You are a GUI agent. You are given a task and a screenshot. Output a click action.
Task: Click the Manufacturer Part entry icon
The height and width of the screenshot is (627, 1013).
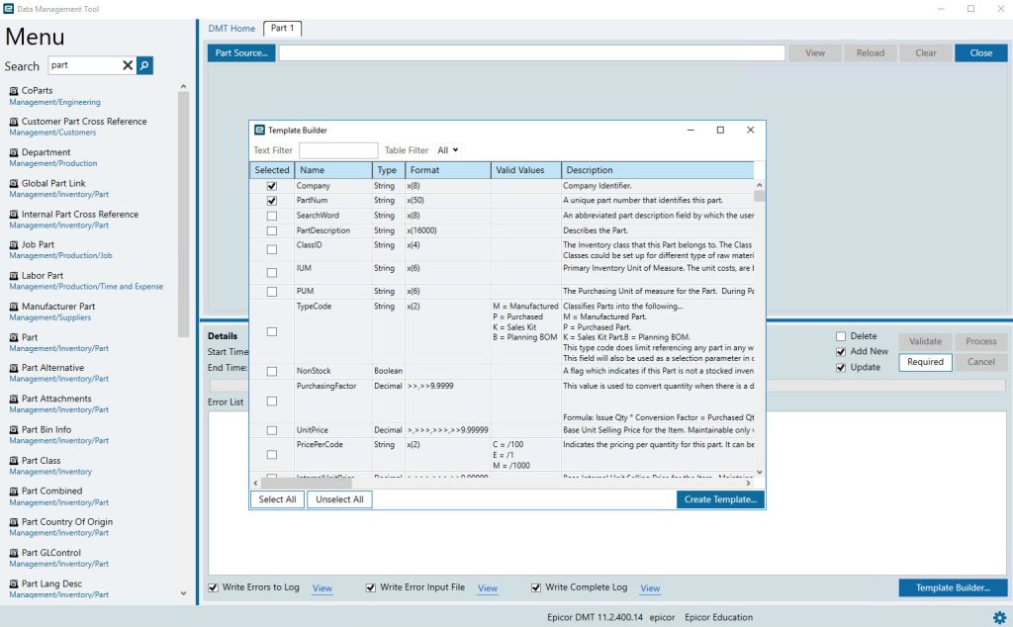pyautogui.click(x=14, y=307)
